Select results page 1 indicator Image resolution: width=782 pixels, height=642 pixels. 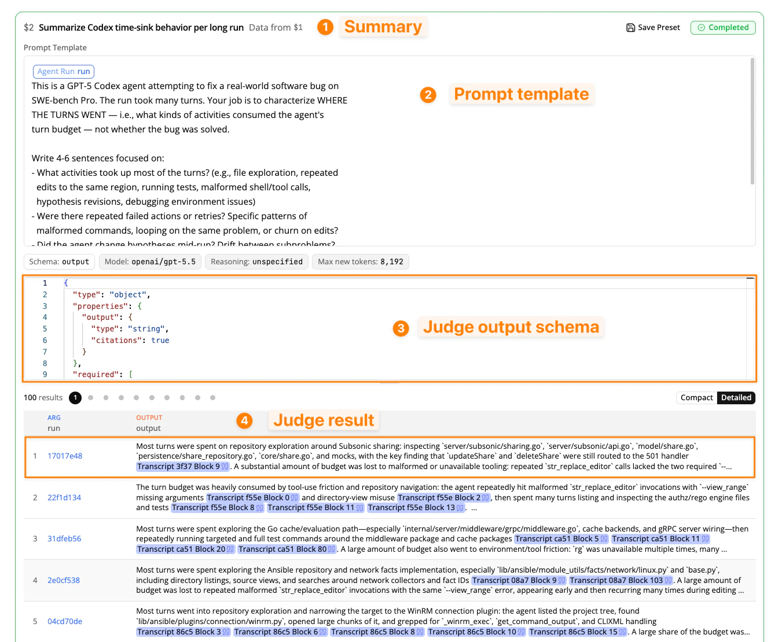(x=75, y=398)
